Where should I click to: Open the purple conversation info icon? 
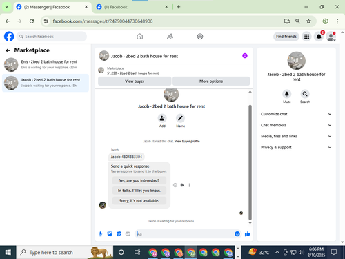pos(245,56)
